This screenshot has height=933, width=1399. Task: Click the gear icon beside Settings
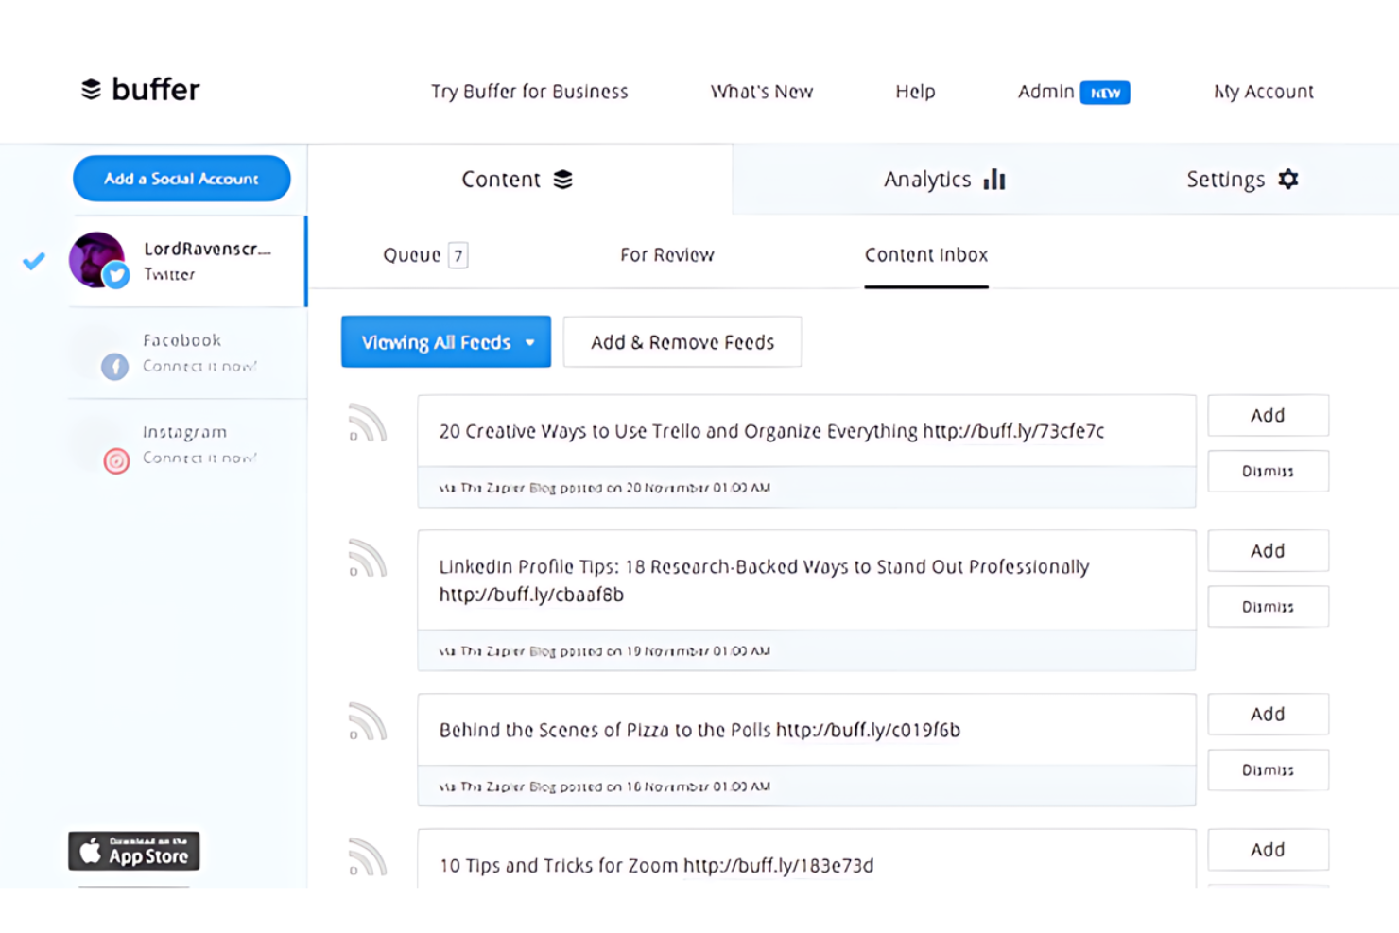[1288, 179]
